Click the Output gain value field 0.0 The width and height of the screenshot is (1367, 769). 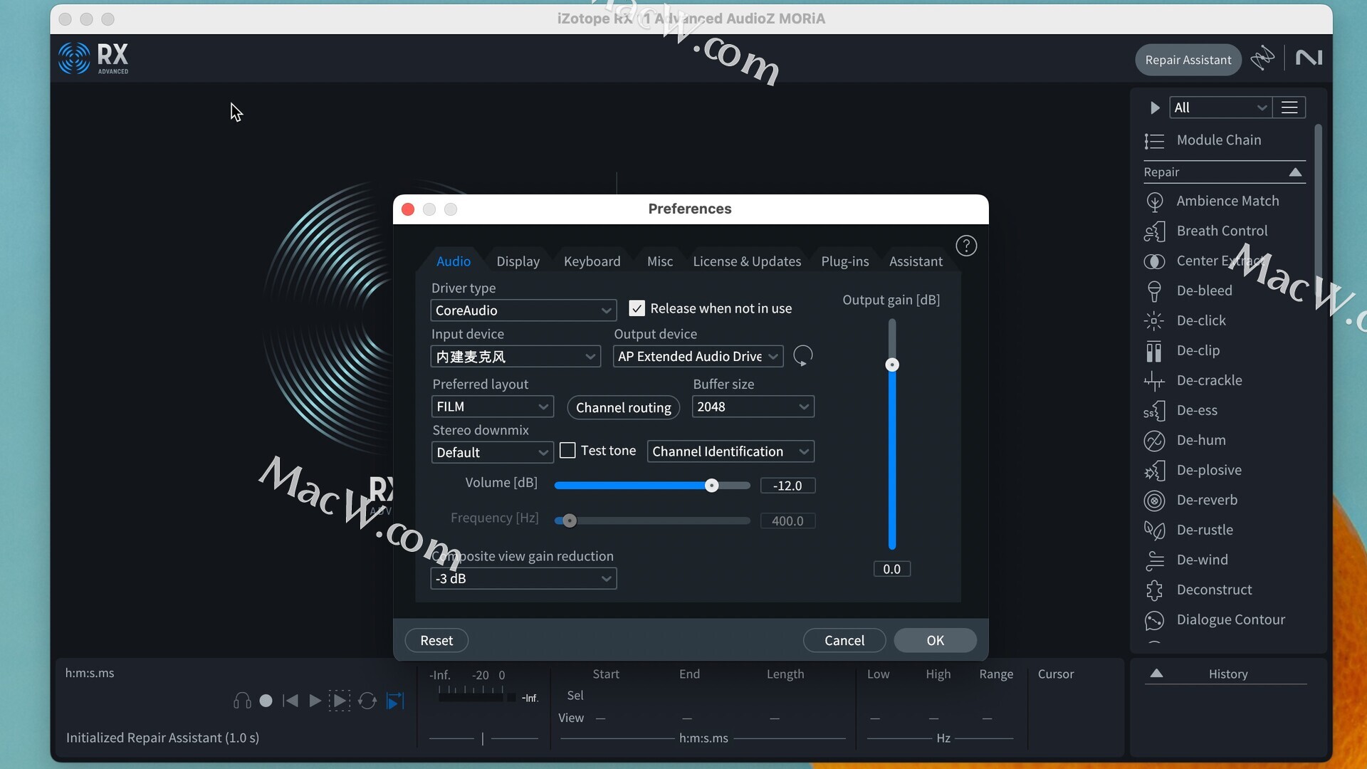tap(892, 569)
